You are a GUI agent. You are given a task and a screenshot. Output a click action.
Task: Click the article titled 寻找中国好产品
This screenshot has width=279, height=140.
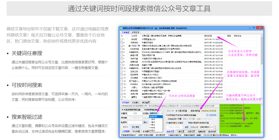pos(148,55)
